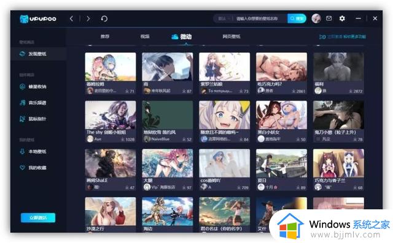Click author avatar next to 十月
This screenshot has width=393, height=243.
(261, 187)
